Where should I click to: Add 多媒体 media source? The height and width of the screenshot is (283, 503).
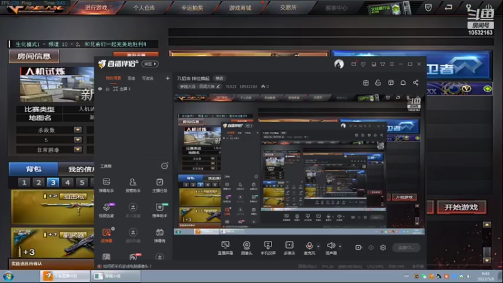pos(289,248)
